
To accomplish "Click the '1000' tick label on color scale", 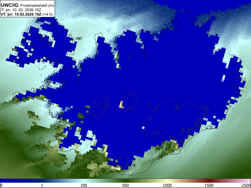I will coord(167,185).
